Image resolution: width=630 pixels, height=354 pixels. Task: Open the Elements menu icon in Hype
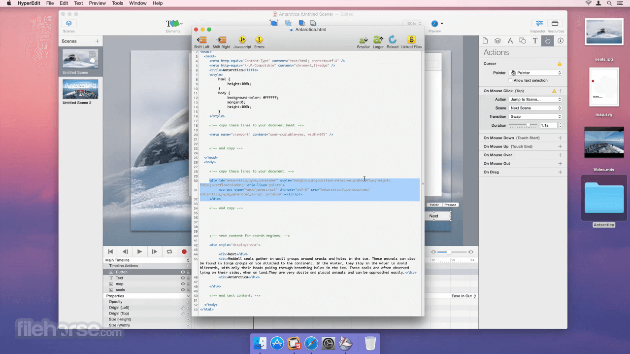coord(173,23)
